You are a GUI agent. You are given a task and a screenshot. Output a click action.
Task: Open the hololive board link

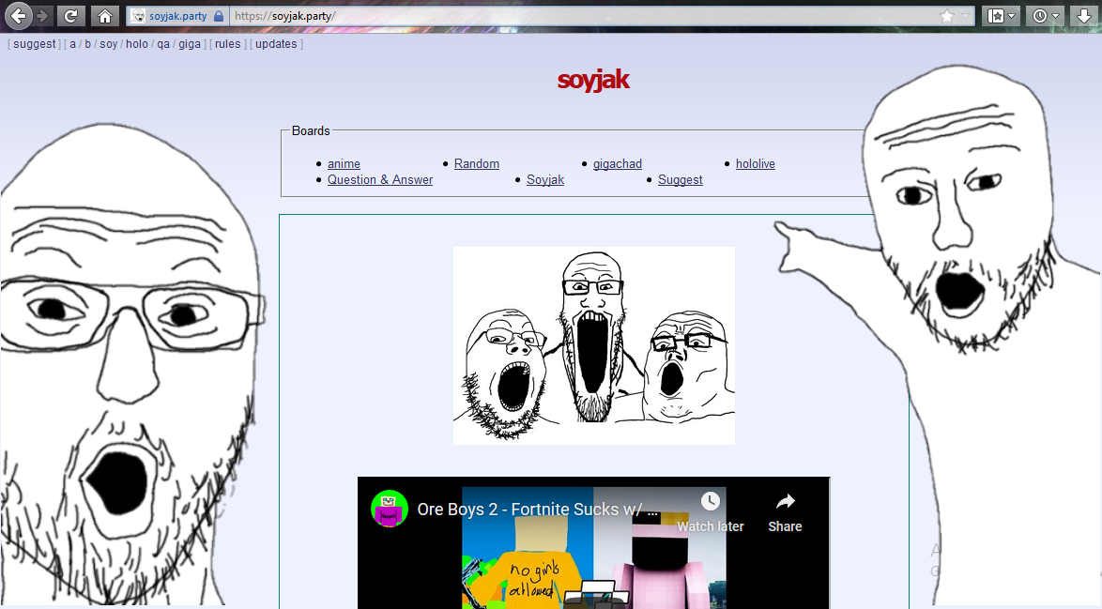click(755, 164)
